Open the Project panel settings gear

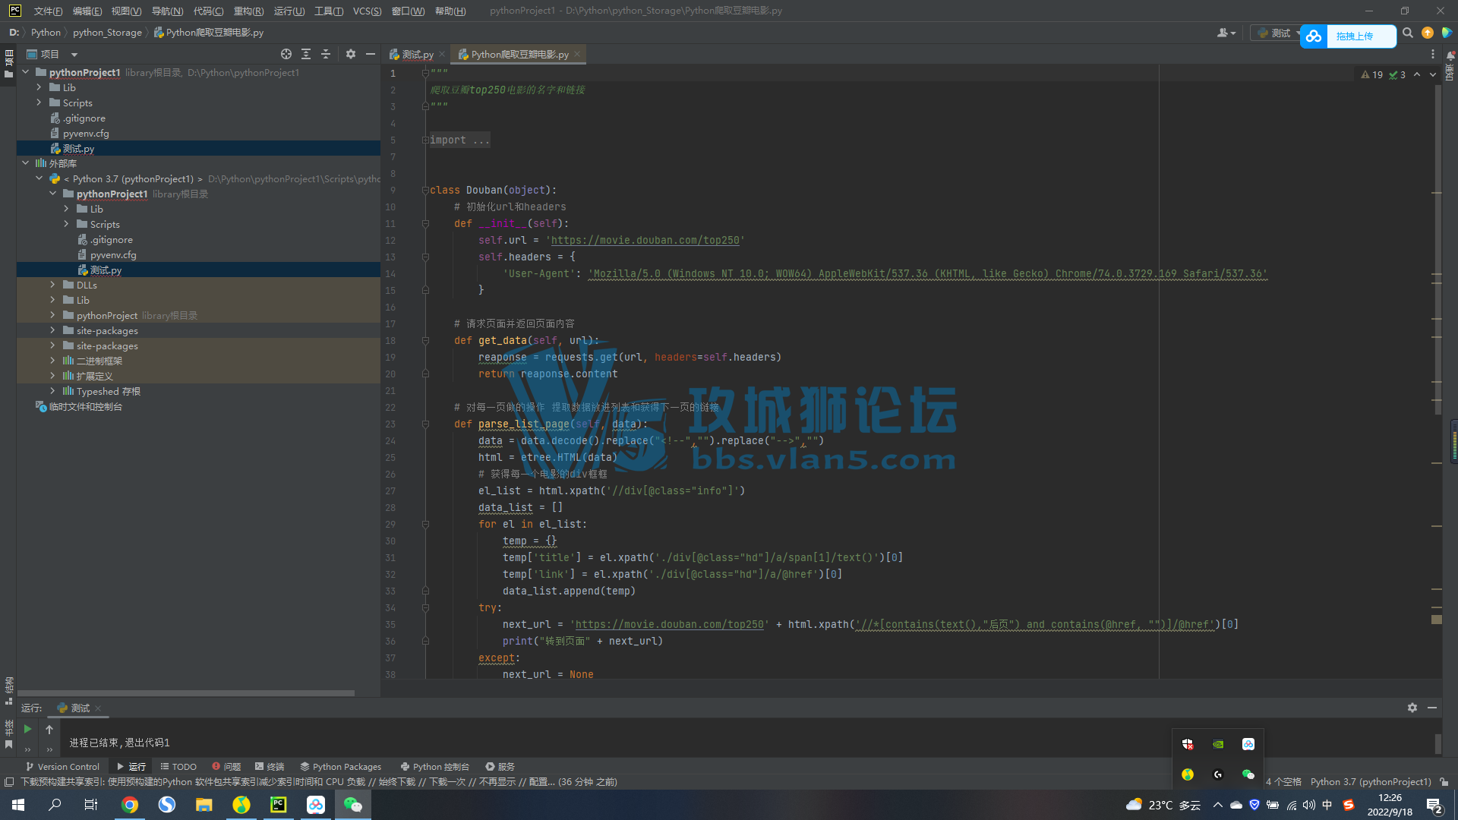coord(350,54)
